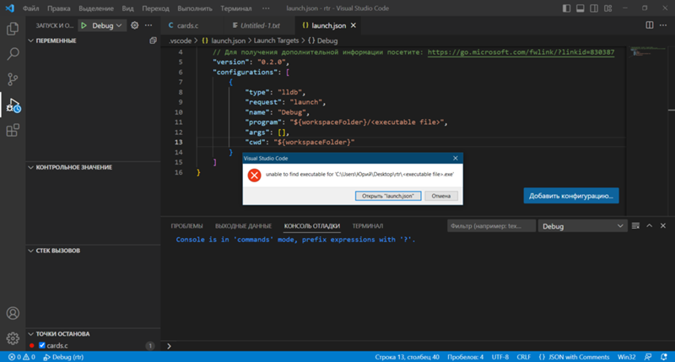Toggle bottom panel layout icon
This screenshot has width=675, height=362.
pos(580,8)
